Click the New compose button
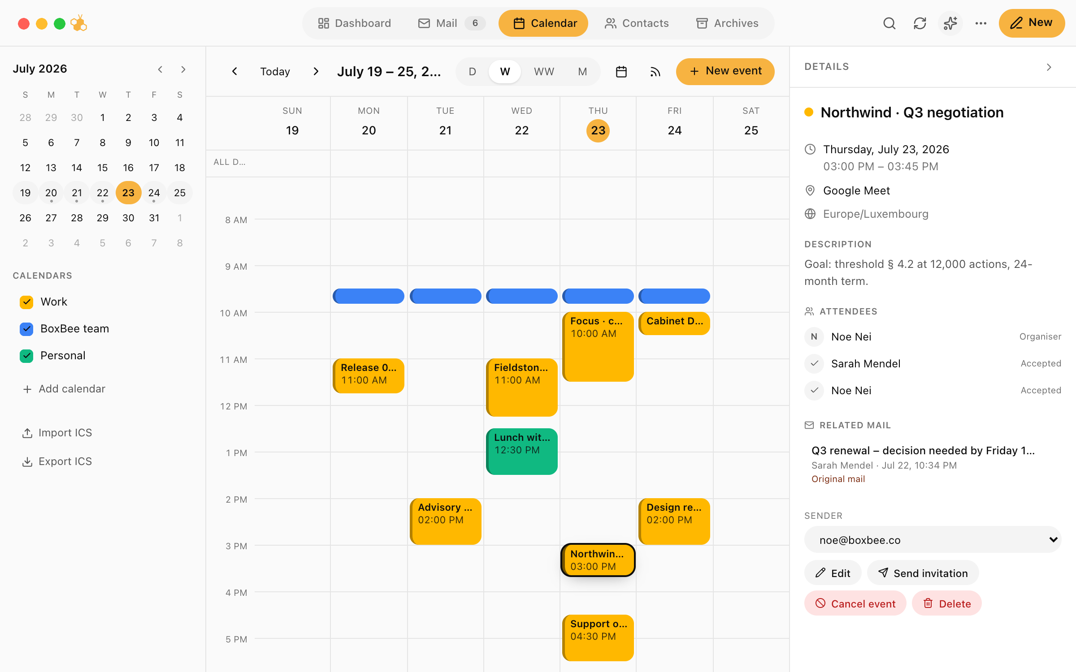Image resolution: width=1076 pixels, height=672 pixels. [x=1032, y=23]
